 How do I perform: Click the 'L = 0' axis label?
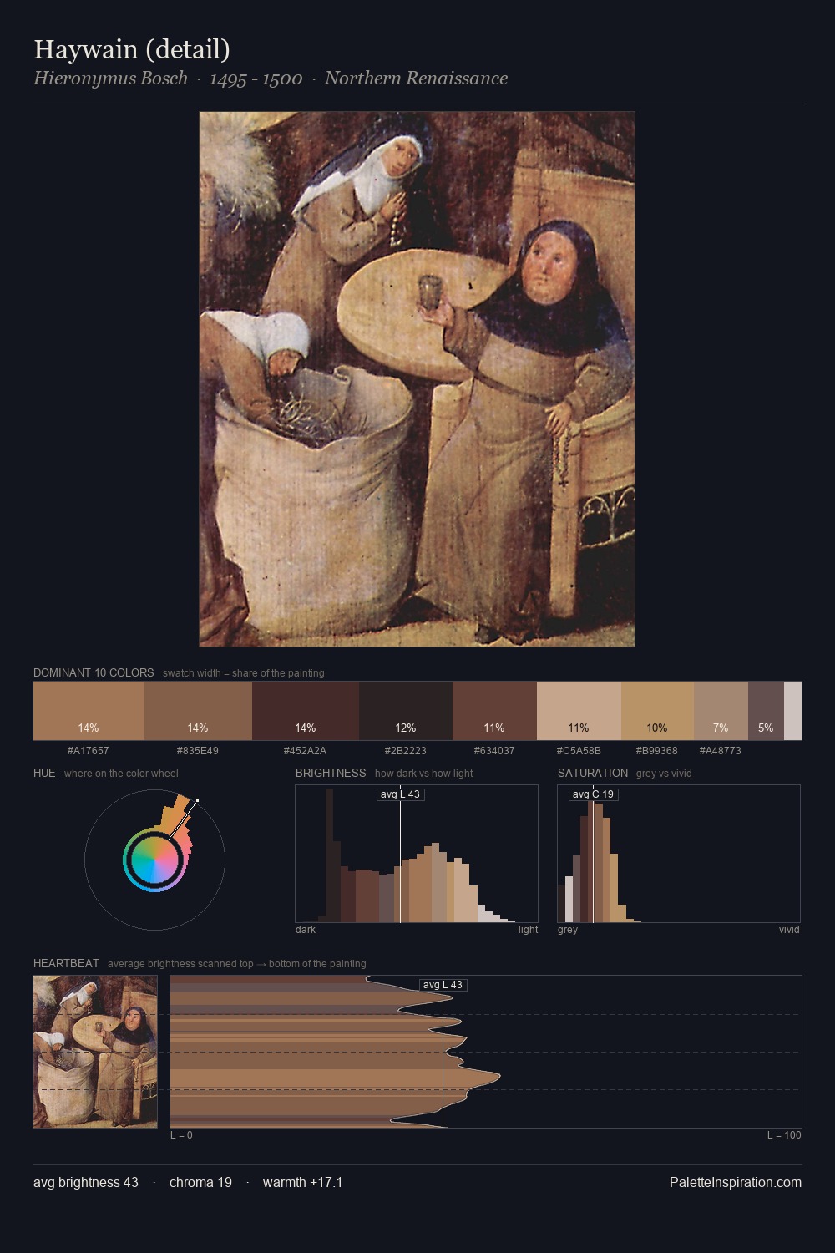click(x=181, y=1134)
